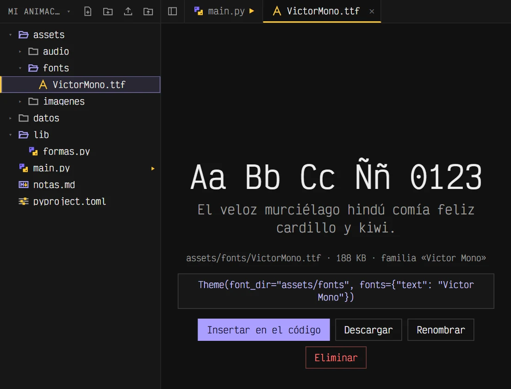Run main.py from the tab play icon
Image resolution: width=511 pixels, height=389 pixels.
click(252, 11)
